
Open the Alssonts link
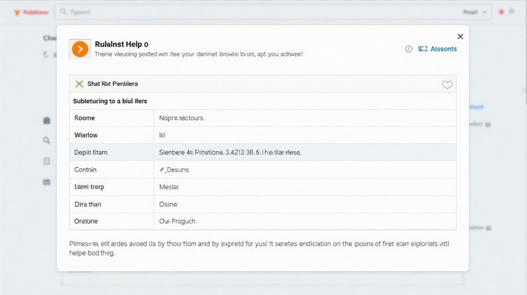[437, 49]
